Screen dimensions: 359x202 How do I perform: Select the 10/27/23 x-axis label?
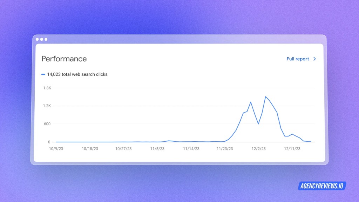pyautogui.click(x=123, y=149)
